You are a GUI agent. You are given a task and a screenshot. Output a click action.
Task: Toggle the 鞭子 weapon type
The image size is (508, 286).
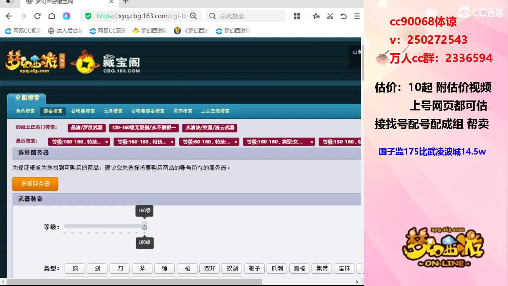point(254,269)
